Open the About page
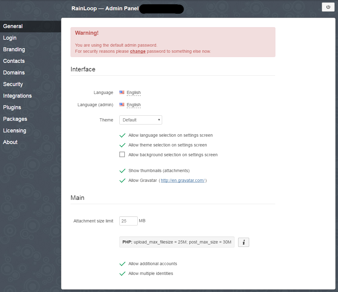338x292 pixels. pyautogui.click(x=10, y=142)
